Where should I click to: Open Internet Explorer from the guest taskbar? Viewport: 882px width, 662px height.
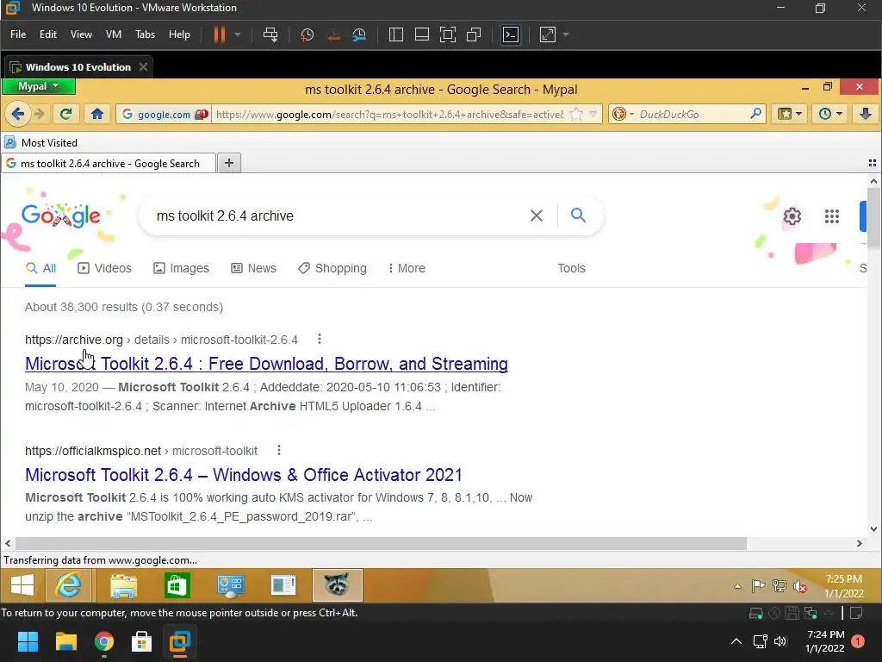point(69,585)
